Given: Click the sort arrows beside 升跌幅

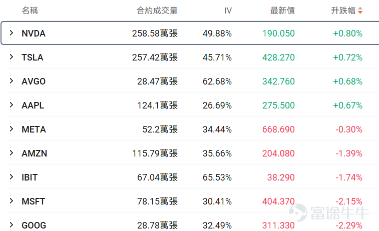Looking at the screenshot, I should (x=360, y=10).
